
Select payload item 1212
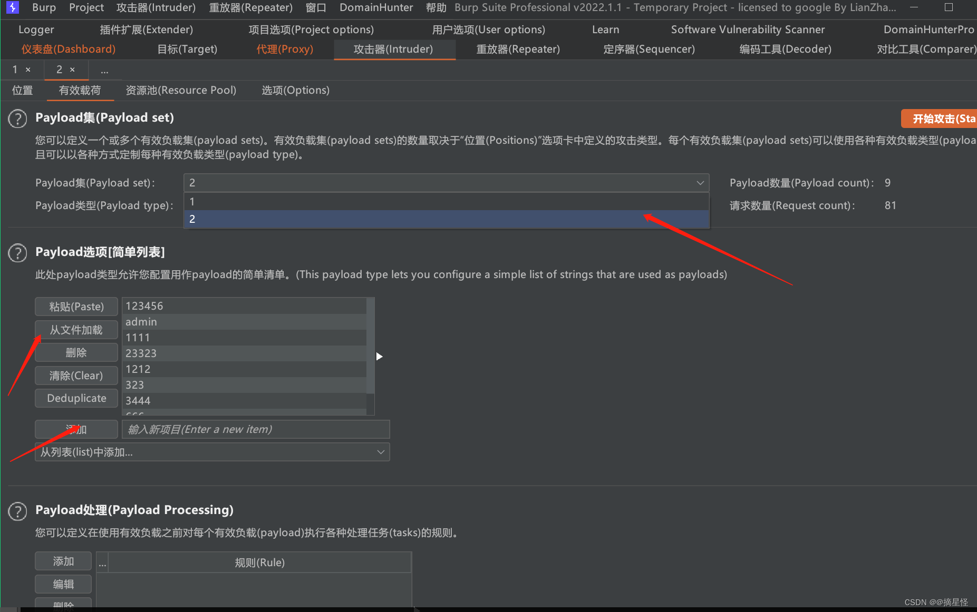pos(244,369)
